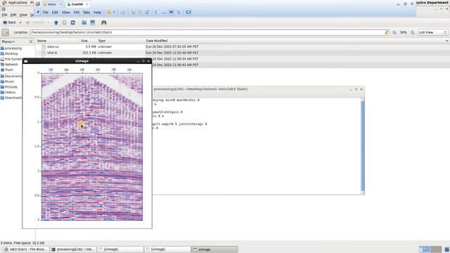Image resolution: width=450 pixels, height=253 pixels.
Task: Enter VMware full screen mode icon
Action: click(x=172, y=12)
